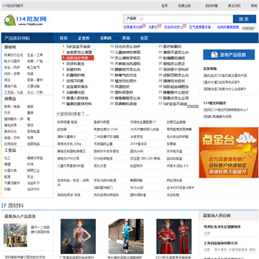
Task: Open the 原材料 category heading
Action: point(10,47)
